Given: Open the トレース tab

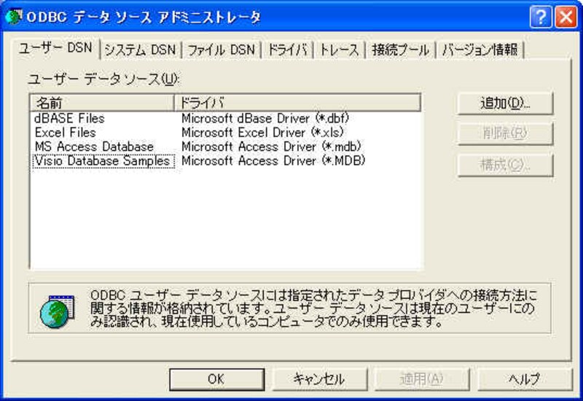Looking at the screenshot, I should [x=340, y=50].
